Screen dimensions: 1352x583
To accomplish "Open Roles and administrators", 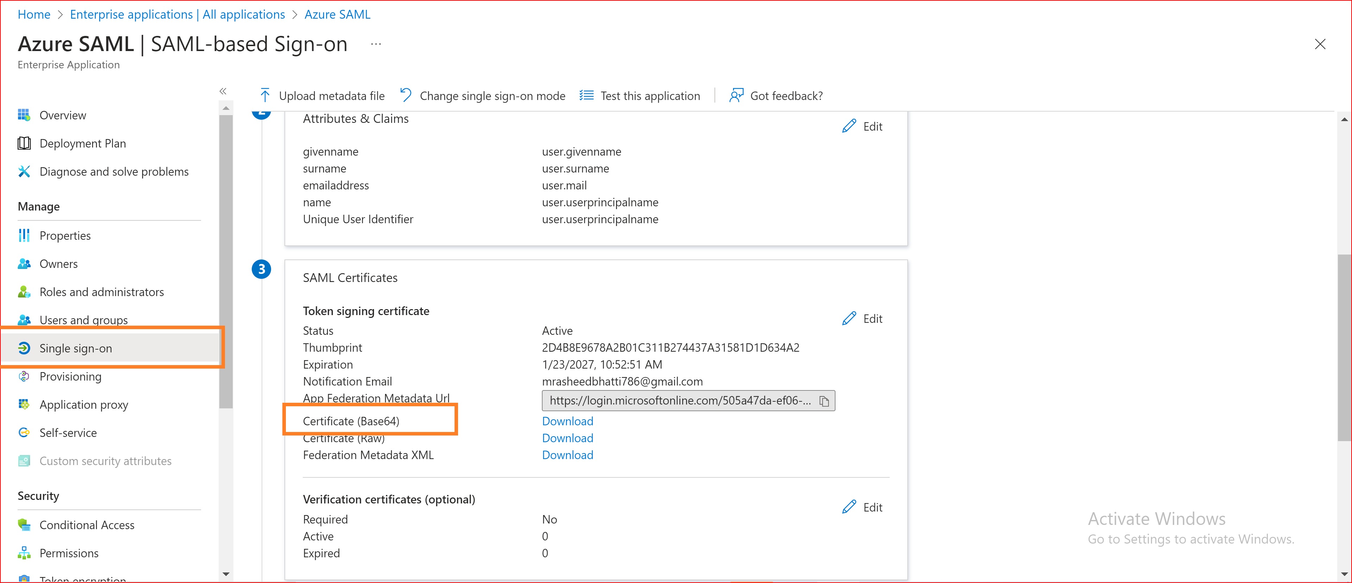I will tap(102, 292).
